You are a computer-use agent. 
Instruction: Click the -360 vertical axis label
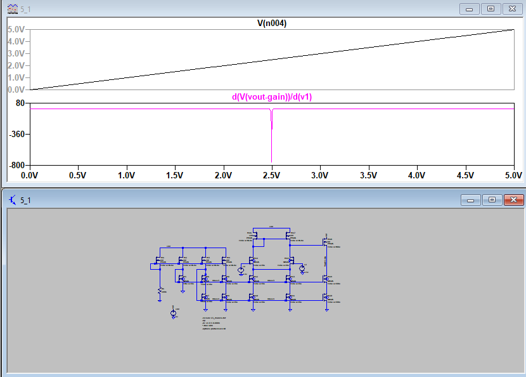click(x=16, y=134)
